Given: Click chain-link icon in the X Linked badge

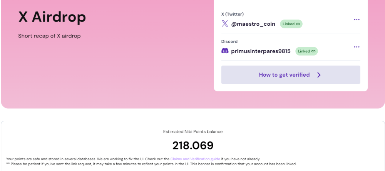Looking at the screenshot, I should pos(298,24).
